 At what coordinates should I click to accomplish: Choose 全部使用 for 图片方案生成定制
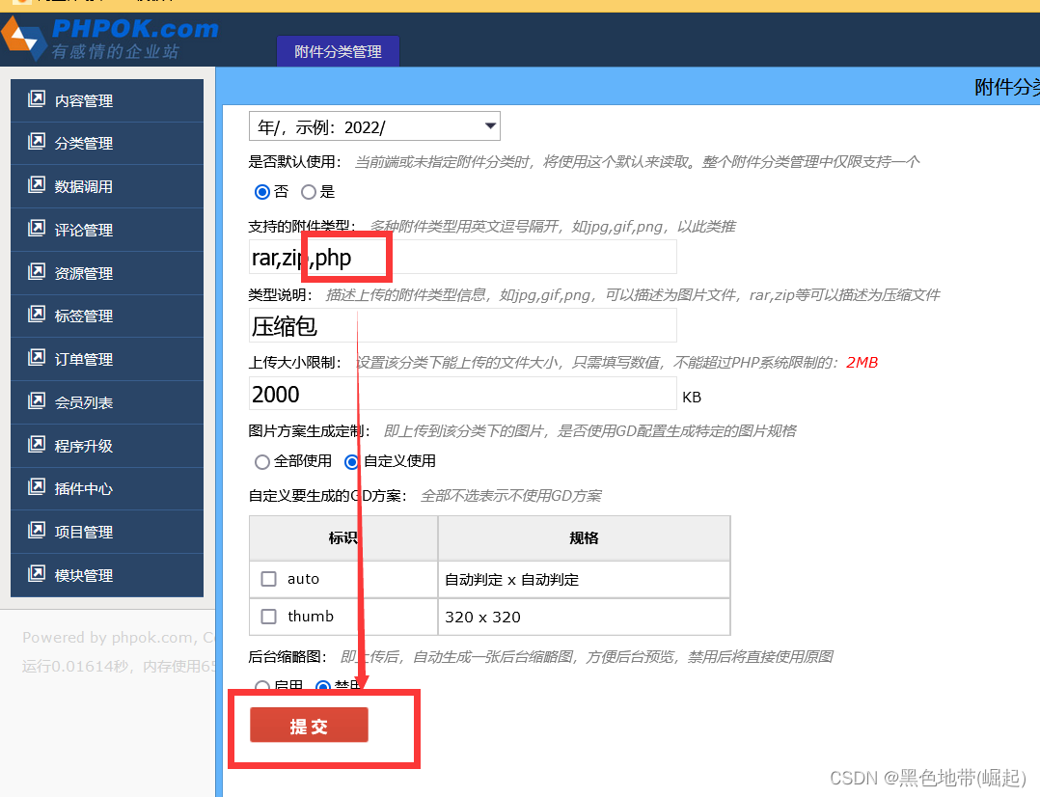coord(261,462)
